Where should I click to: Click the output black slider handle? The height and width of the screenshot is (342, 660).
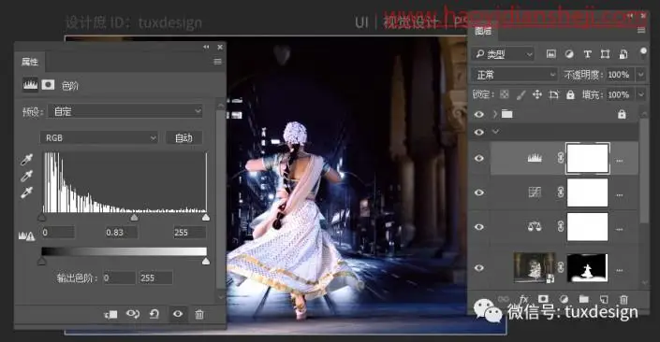tap(42, 262)
